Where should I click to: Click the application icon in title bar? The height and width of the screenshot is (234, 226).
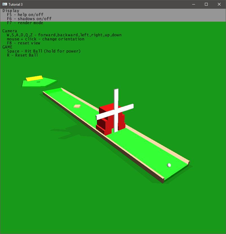click(x=5, y=4)
